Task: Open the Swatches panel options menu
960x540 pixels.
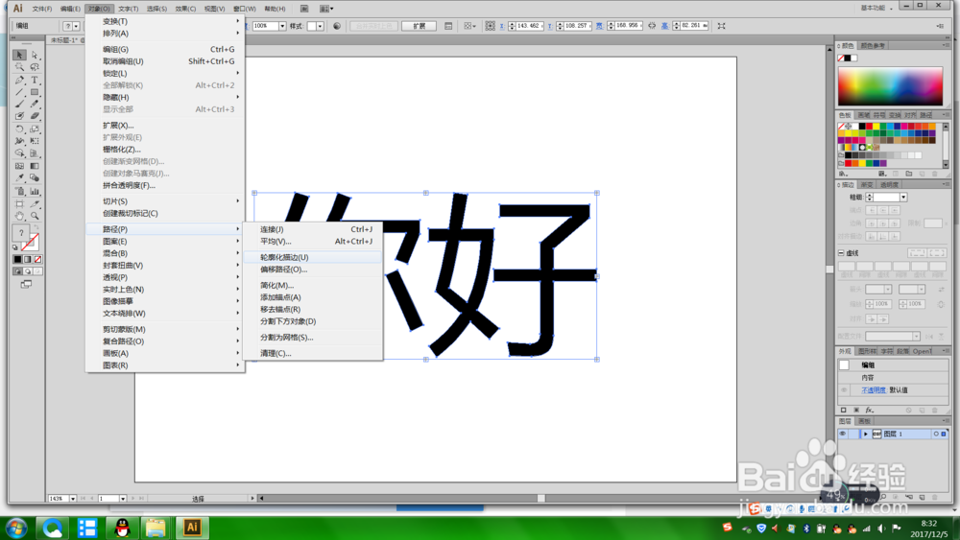Action: [x=946, y=115]
